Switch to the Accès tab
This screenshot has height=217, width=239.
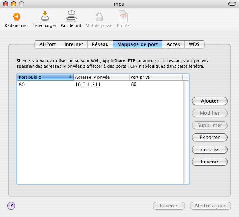pos(173,44)
